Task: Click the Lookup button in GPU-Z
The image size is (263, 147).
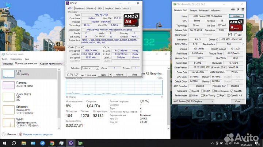Action: tap(236, 16)
